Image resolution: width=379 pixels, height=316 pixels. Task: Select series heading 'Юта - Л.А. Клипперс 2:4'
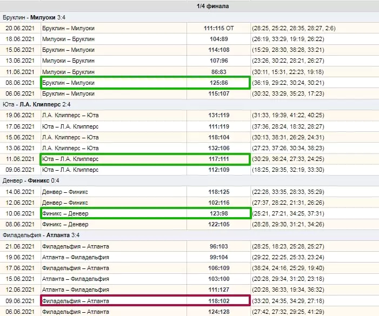tap(37, 105)
